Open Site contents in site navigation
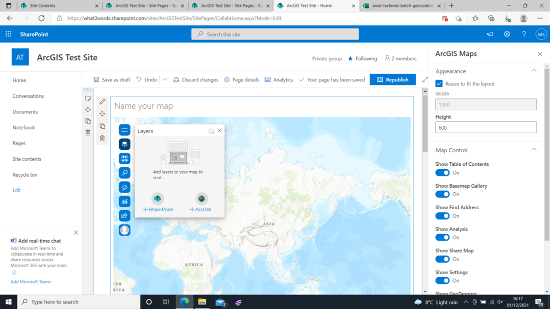This screenshot has width=550, height=309. pyautogui.click(x=26, y=159)
